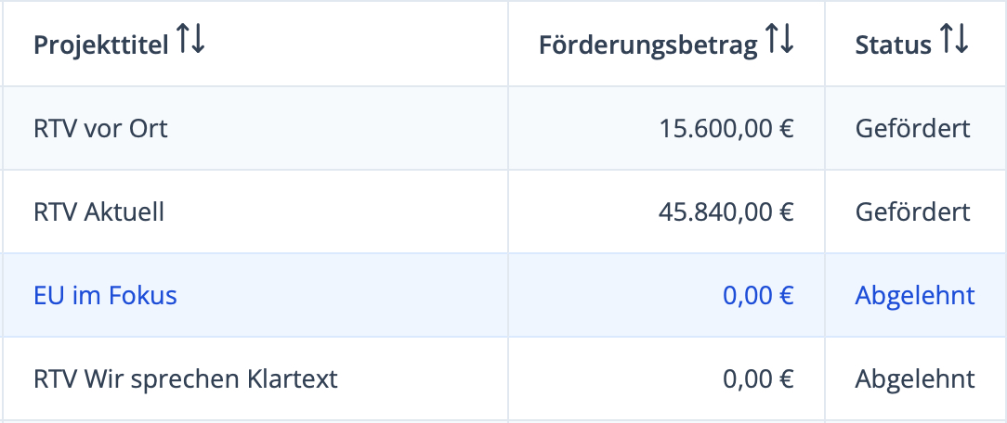Sort by the Förderungsbetrag header label
Viewport: 1007px width, 423px height.
[647, 45]
